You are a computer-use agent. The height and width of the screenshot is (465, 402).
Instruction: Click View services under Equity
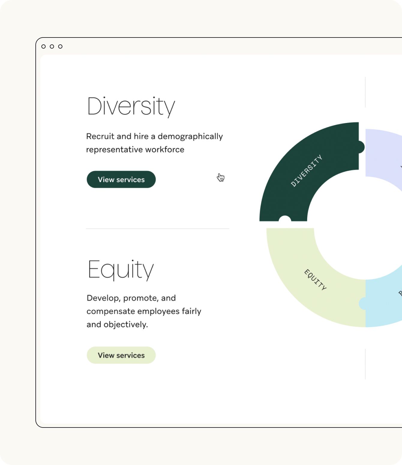coord(121,355)
